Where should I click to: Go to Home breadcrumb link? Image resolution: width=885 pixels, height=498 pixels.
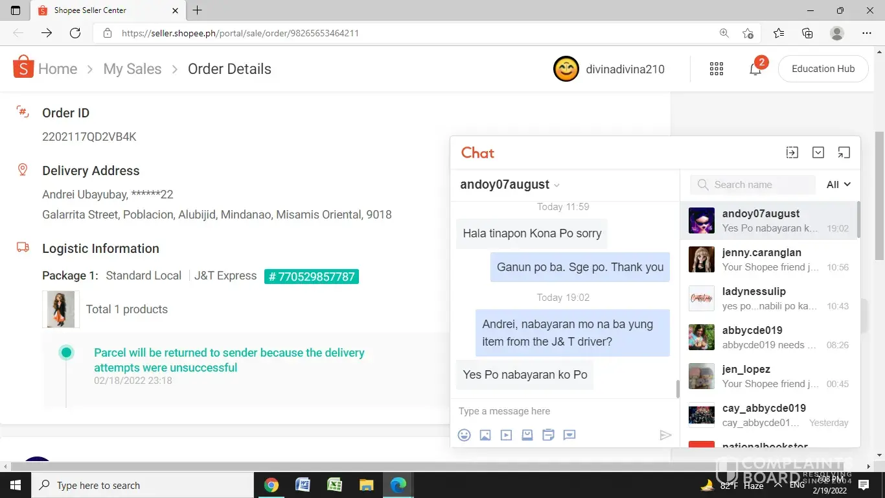click(x=58, y=69)
